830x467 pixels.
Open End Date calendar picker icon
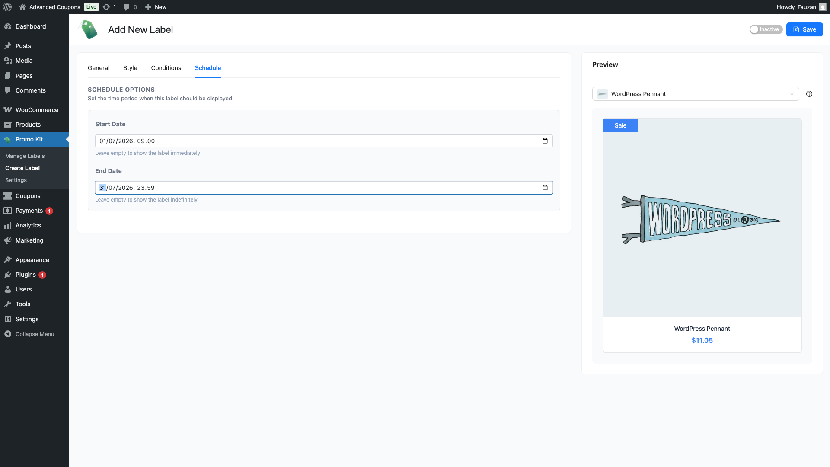pyautogui.click(x=545, y=188)
